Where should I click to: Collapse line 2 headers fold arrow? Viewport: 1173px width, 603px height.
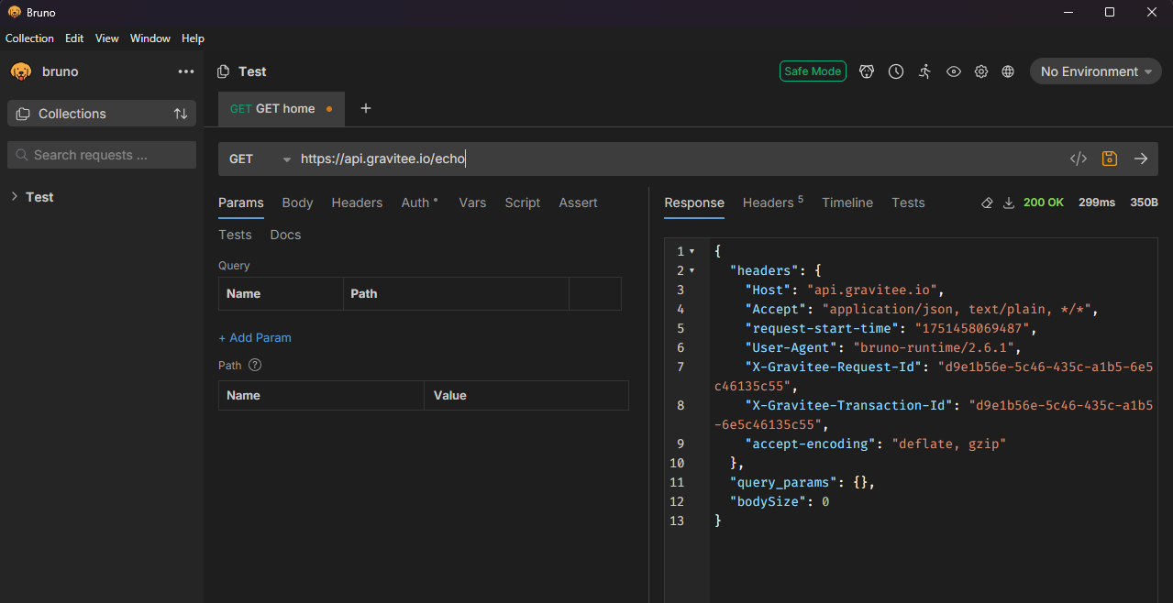coord(692,270)
